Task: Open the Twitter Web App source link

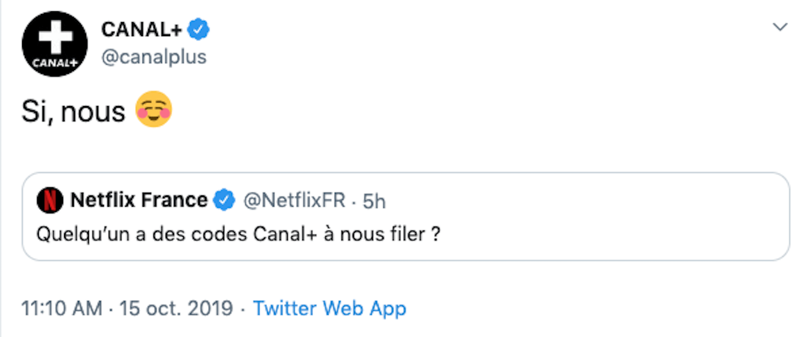Action: point(330,308)
